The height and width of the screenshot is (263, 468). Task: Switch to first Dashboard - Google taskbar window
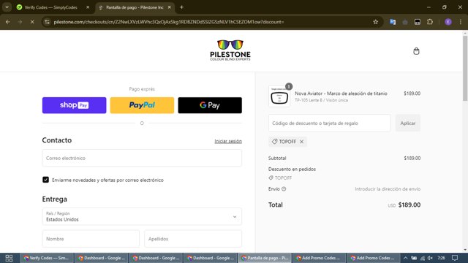[x=101, y=258]
